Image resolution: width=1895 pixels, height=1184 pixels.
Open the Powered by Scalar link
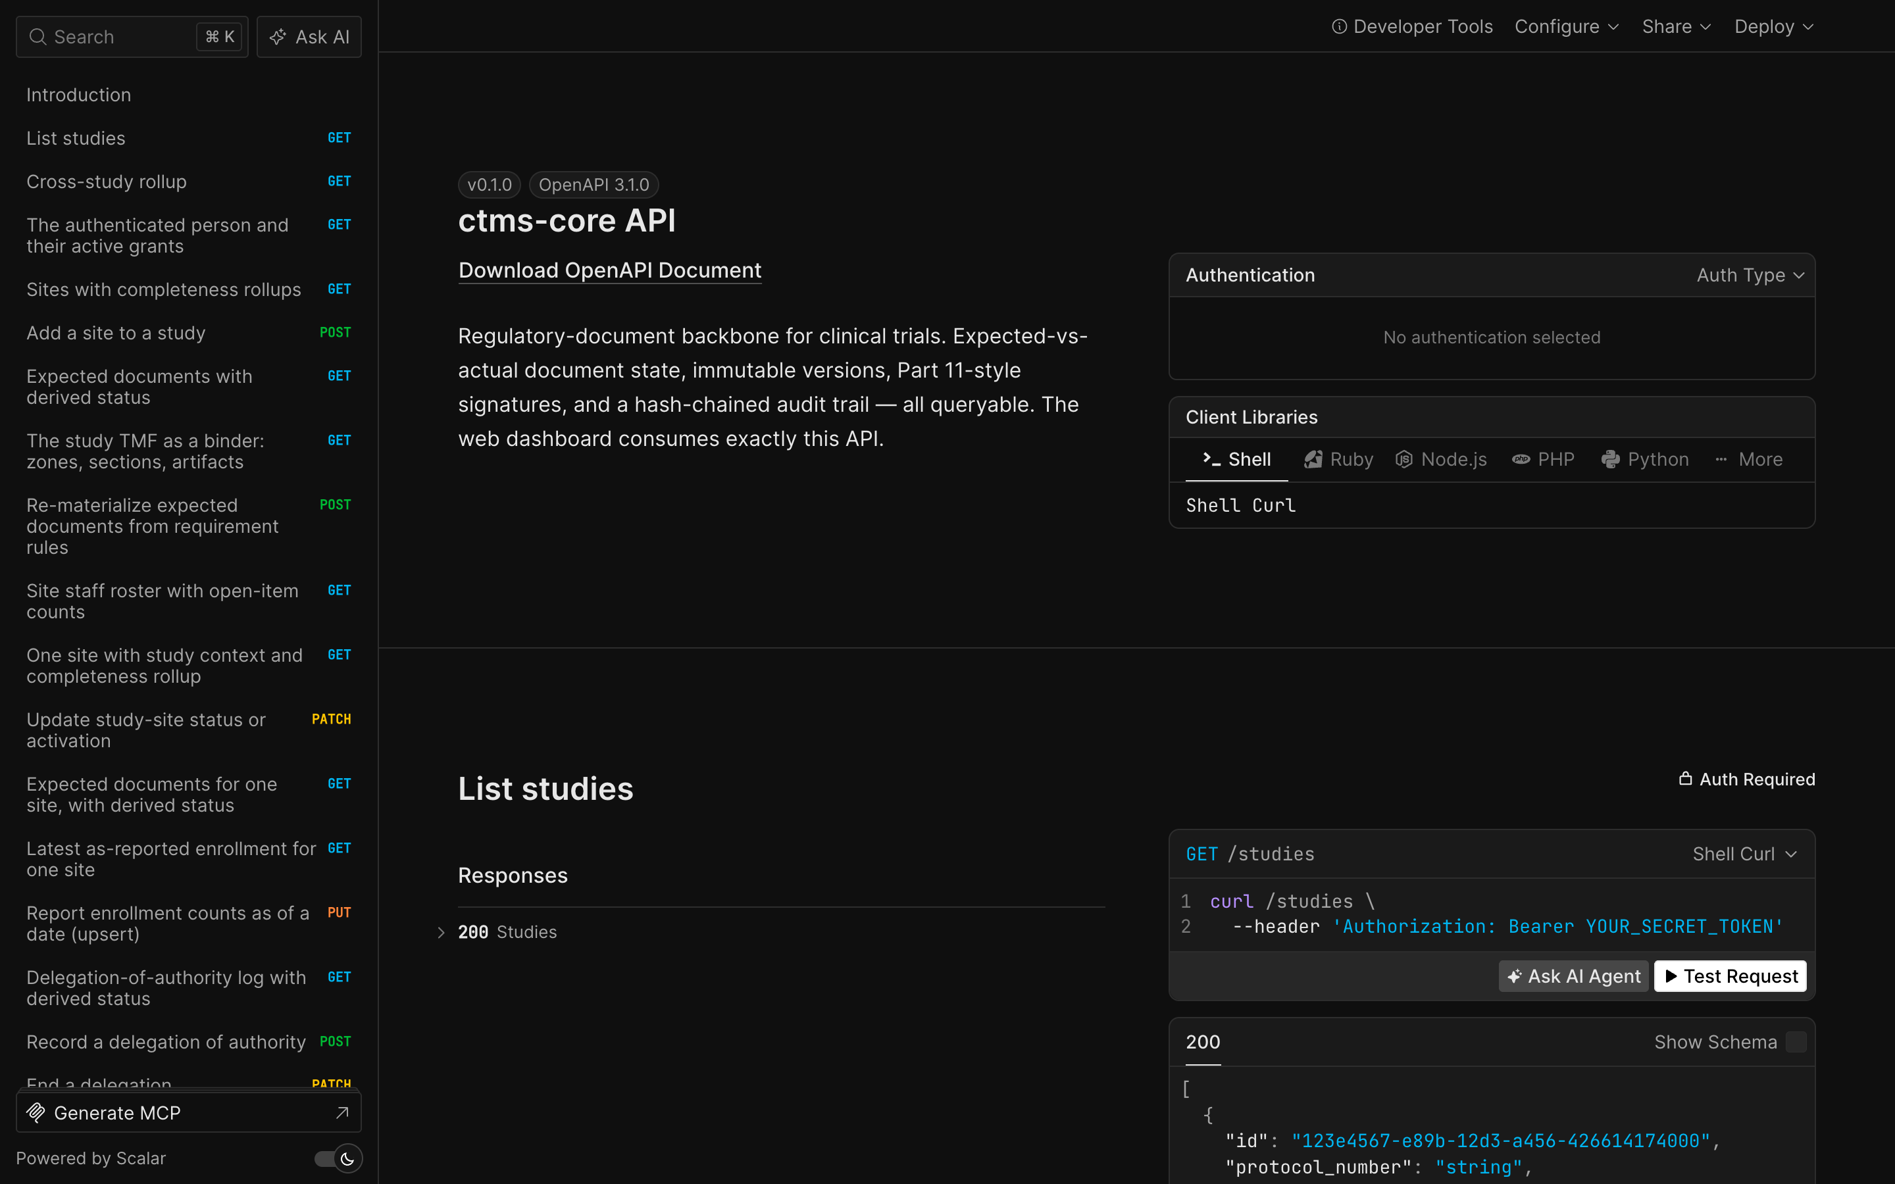pyautogui.click(x=91, y=1158)
